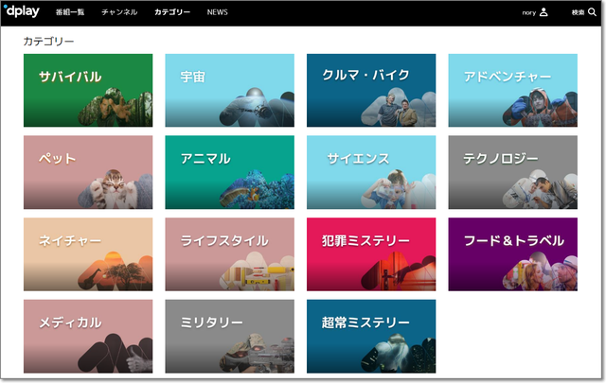This screenshot has height=383, width=606.
Task: Open the ネイチャー category tile
Action: coord(87,253)
